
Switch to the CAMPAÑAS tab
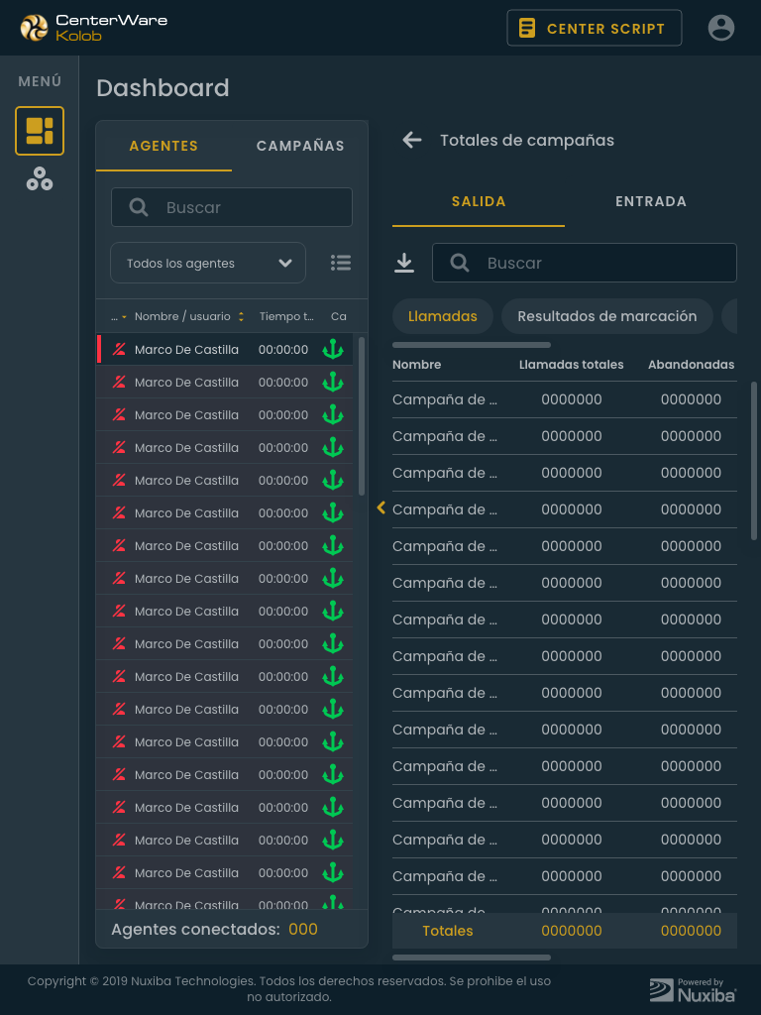(300, 146)
